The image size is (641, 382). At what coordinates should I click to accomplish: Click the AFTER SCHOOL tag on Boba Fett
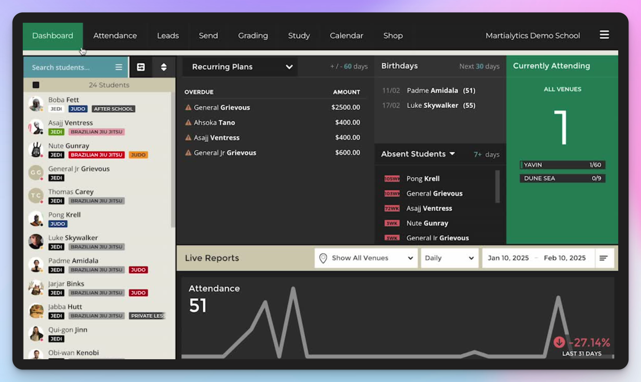(x=113, y=109)
